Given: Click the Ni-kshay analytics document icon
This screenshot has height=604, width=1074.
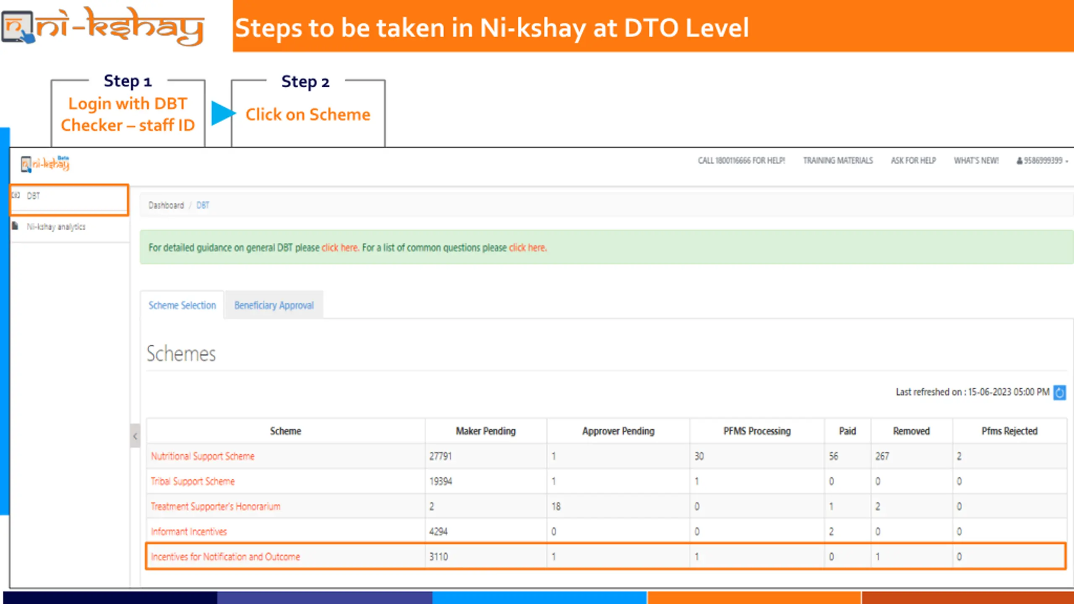Looking at the screenshot, I should (16, 226).
